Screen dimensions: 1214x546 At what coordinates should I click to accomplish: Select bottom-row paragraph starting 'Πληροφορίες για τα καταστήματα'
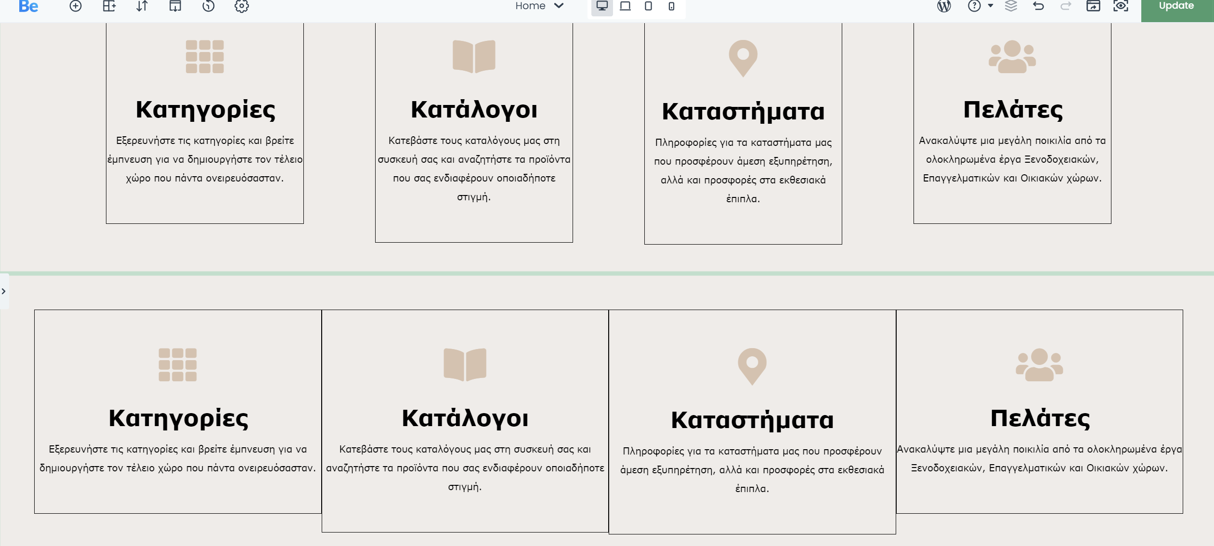[x=752, y=469]
